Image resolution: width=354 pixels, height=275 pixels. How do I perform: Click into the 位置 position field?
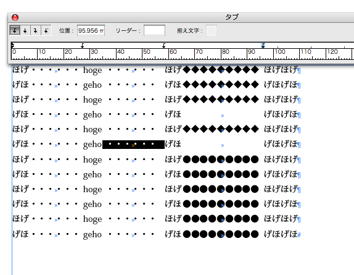tap(91, 30)
